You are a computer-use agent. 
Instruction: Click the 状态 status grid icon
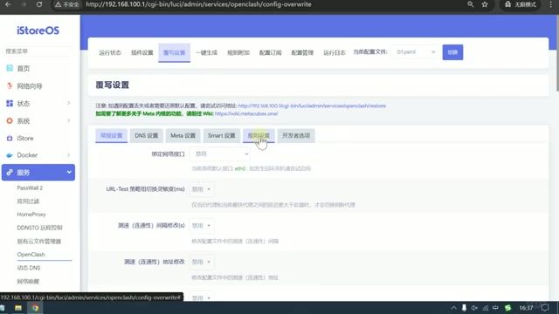coord(10,103)
